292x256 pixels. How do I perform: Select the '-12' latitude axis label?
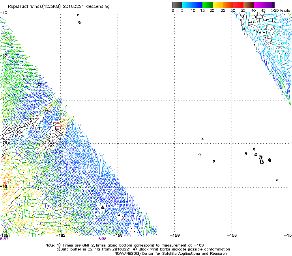[4, 56]
